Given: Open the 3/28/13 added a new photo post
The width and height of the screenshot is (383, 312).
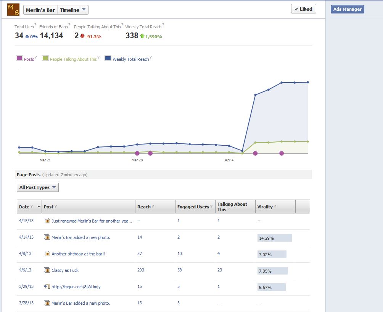Looking at the screenshot, I should [81, 303].
